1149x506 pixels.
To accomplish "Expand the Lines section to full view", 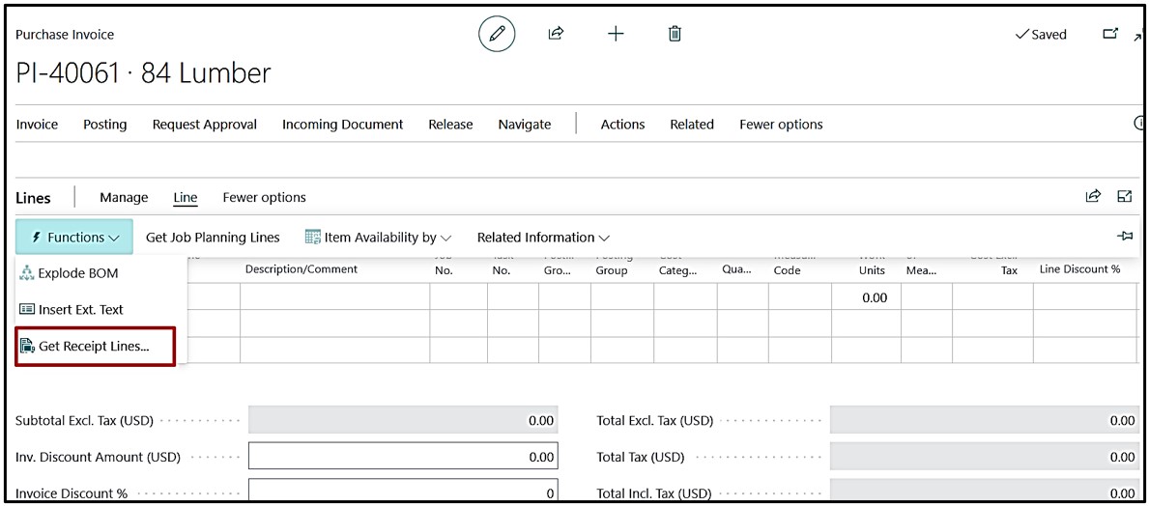I will coord(1124,196).
